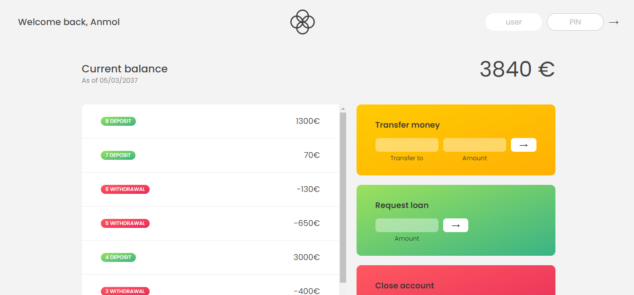Screen dimensions: 634x295
Task: Click the loan Amount field
Action: [x=407, y=225]
